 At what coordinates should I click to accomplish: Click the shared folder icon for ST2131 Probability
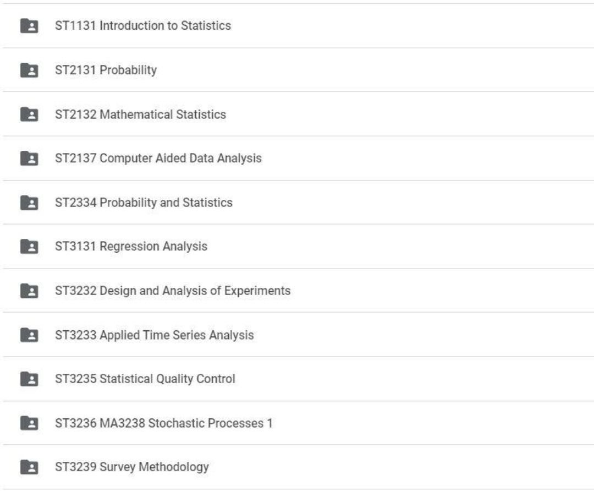(x=29, y=70)
